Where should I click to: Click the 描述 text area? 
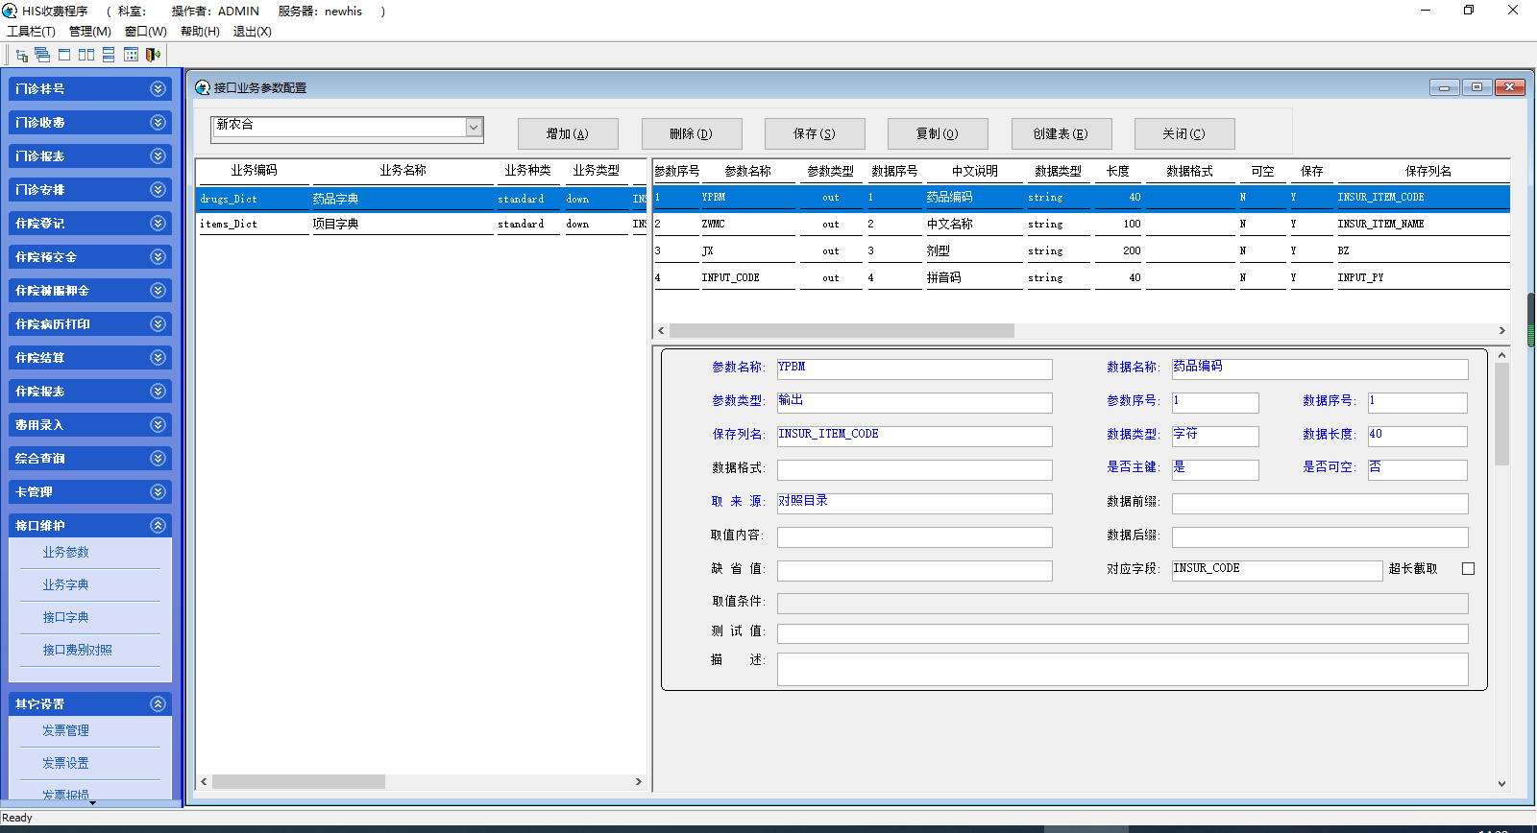[1122, 669]
